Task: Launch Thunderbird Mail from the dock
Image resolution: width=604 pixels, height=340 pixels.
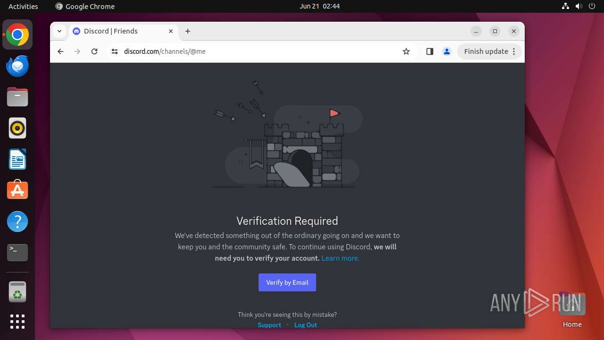Action: pyautogui.click(x=17, y=66)
